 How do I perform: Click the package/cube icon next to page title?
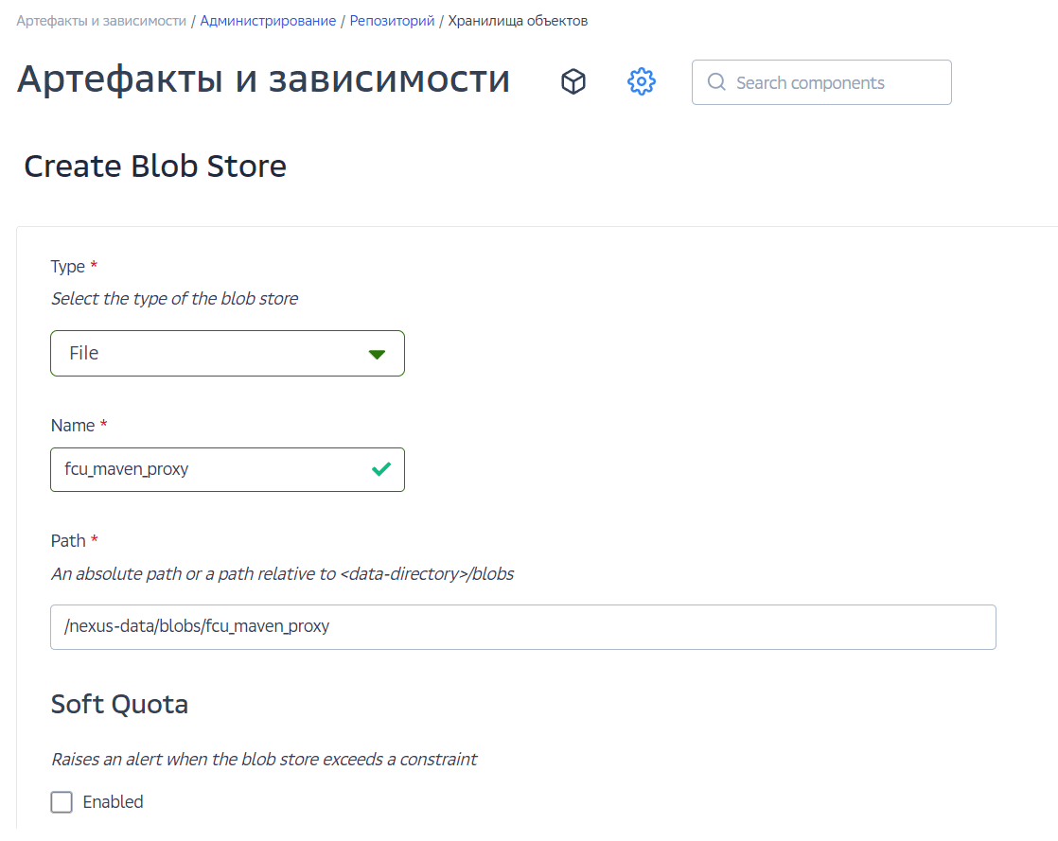[573, 81]
